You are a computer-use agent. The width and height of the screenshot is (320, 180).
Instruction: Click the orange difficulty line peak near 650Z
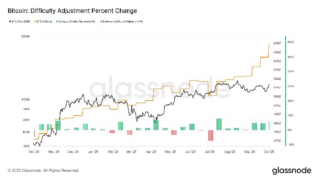point(269,44)
